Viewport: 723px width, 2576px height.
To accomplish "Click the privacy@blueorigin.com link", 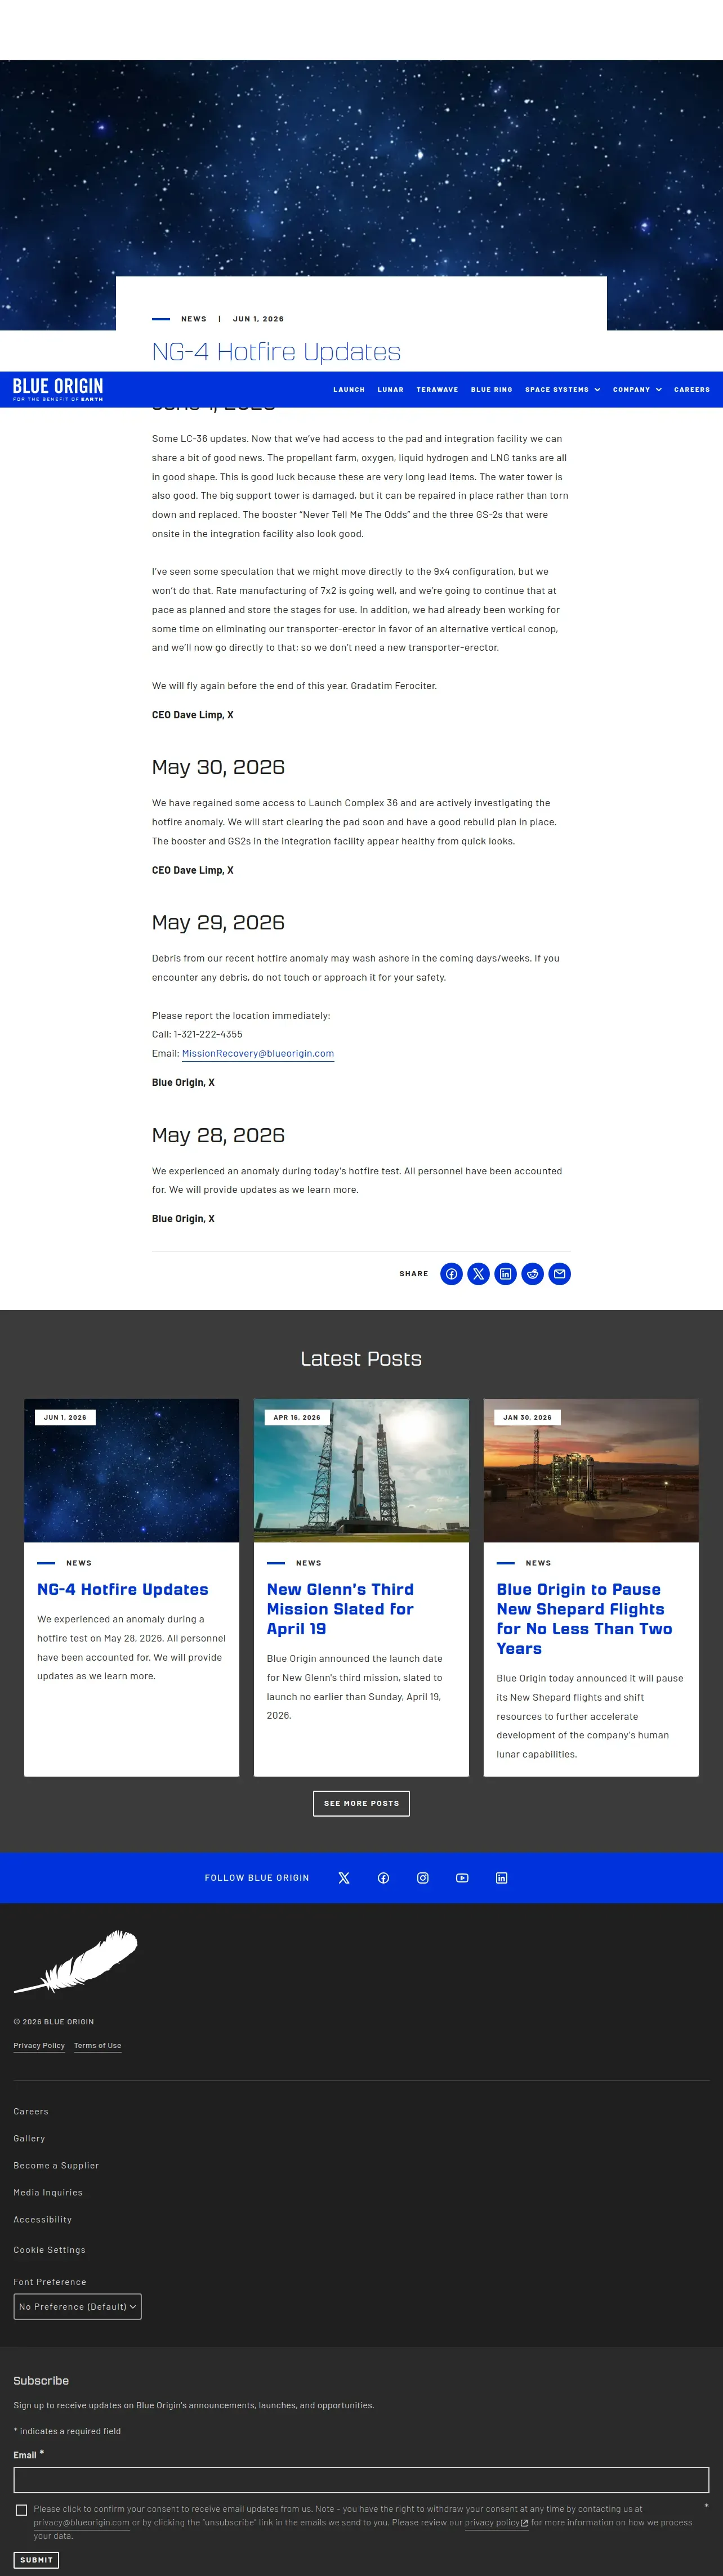I will point(81,2522).
